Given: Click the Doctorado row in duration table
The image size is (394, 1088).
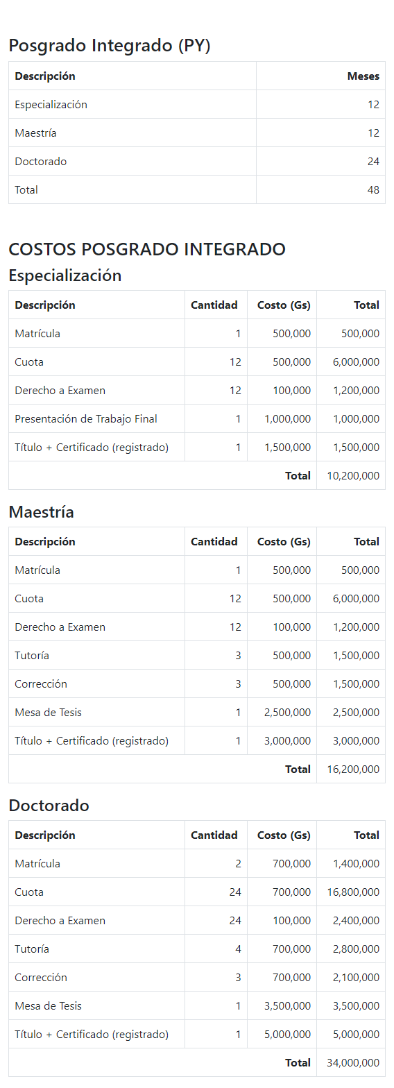Looking at the screenshot, I should 197,162.
